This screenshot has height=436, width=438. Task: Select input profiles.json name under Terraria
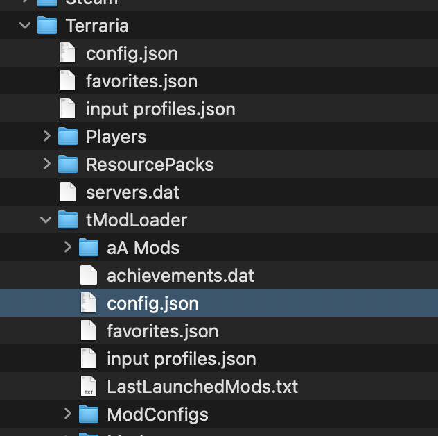(161, 109)
